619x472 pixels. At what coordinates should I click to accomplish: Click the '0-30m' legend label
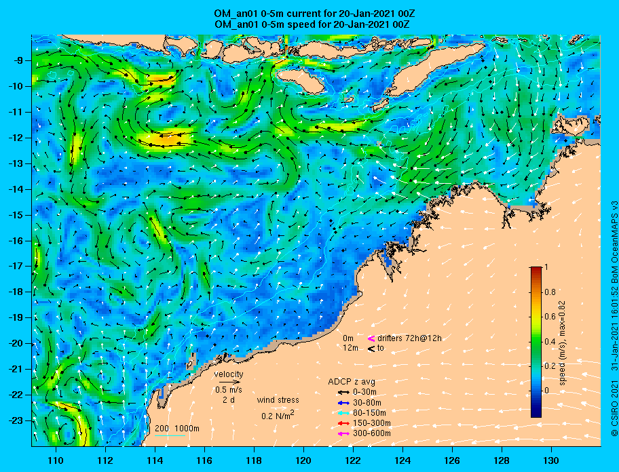(364, 392)
